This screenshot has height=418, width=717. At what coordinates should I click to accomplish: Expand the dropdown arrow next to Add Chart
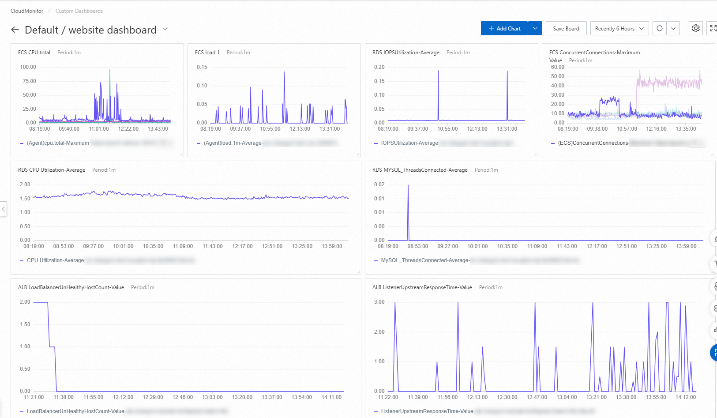[535, 28]
